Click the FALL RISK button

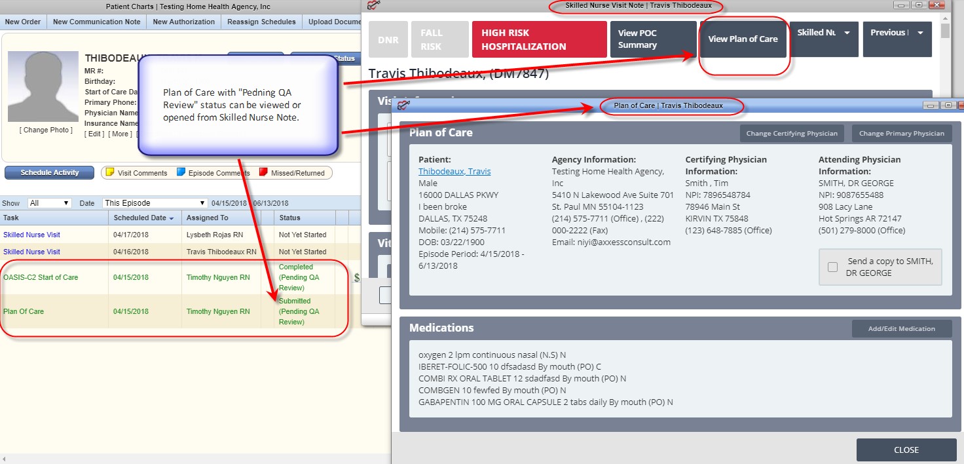point(439,39)
